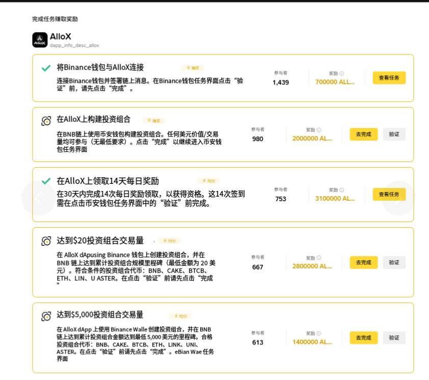The height and width of the screenshot is (380, 429).
Task: Click the title 达到$5,000投资组合交易量
Action: pyautogui.click(x=100, y=315)
